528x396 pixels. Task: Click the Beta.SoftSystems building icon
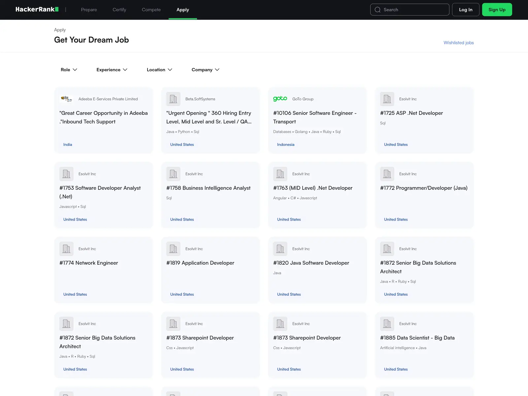pyautogui.click(x=173, y=99)
